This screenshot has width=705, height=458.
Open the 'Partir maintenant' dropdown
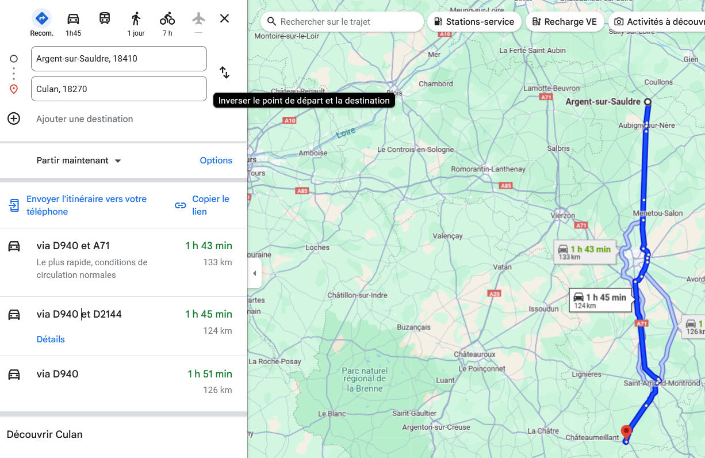79,161
